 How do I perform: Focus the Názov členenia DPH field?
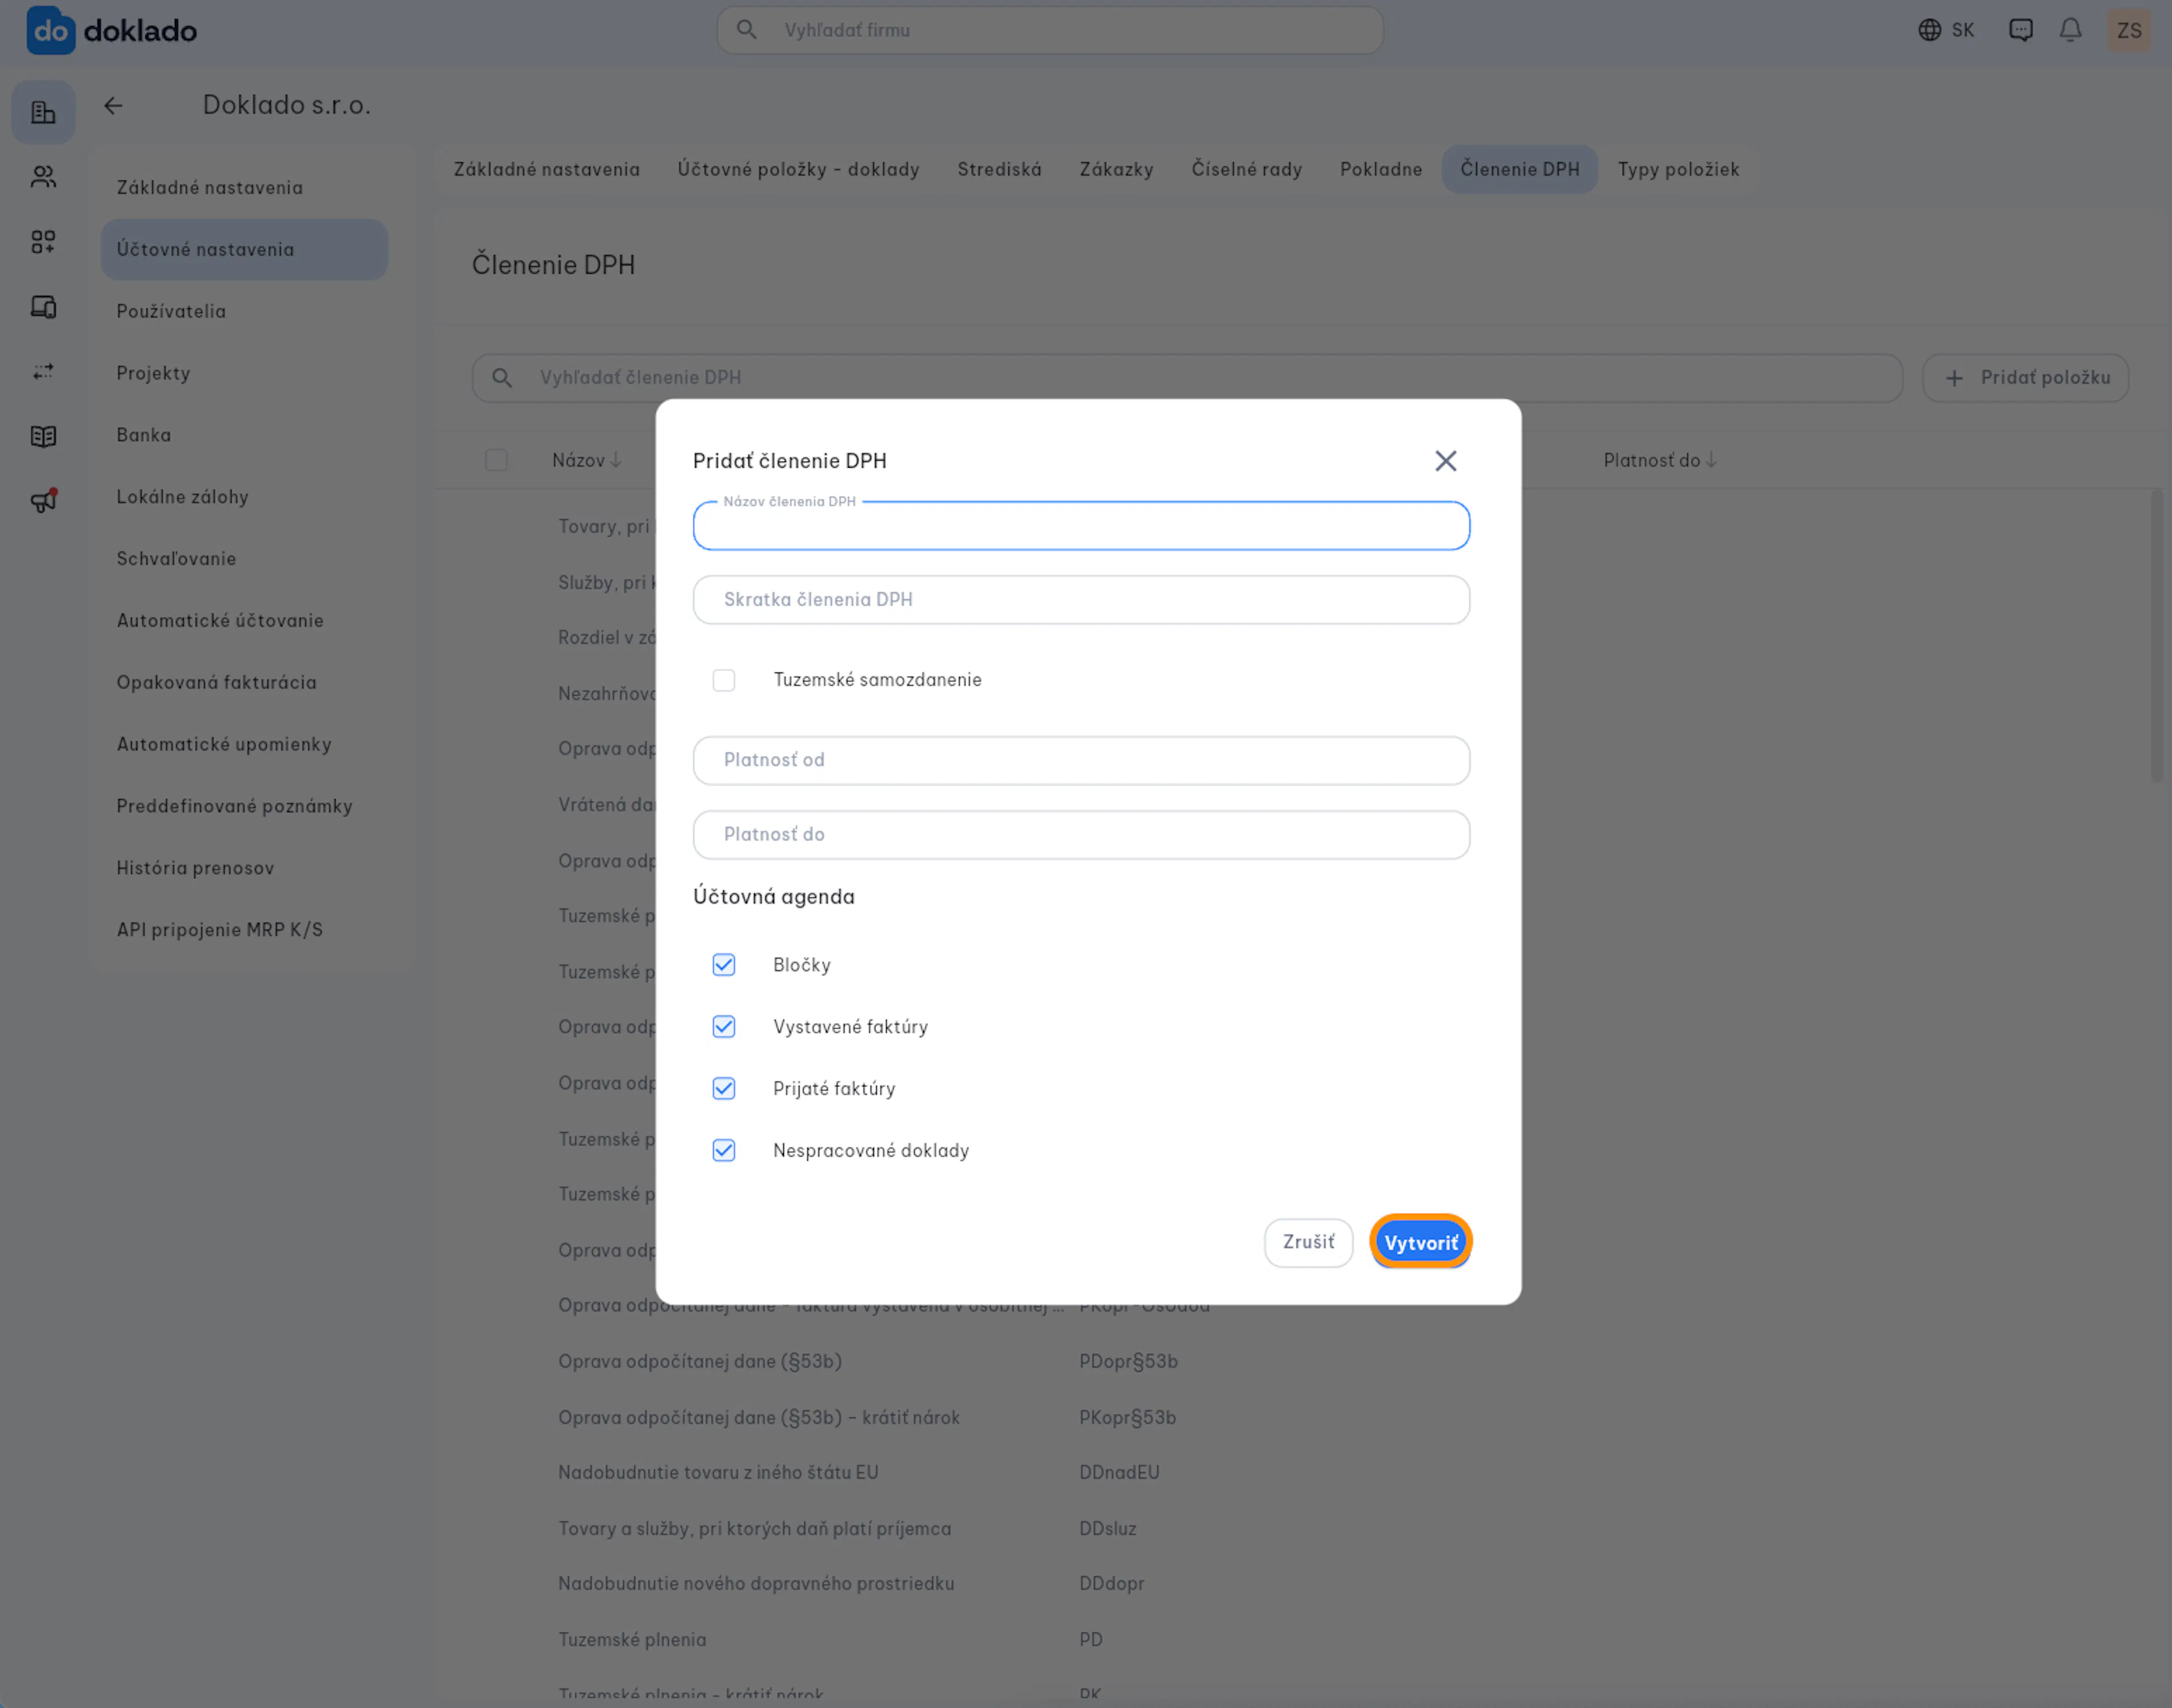[1081, 526]
